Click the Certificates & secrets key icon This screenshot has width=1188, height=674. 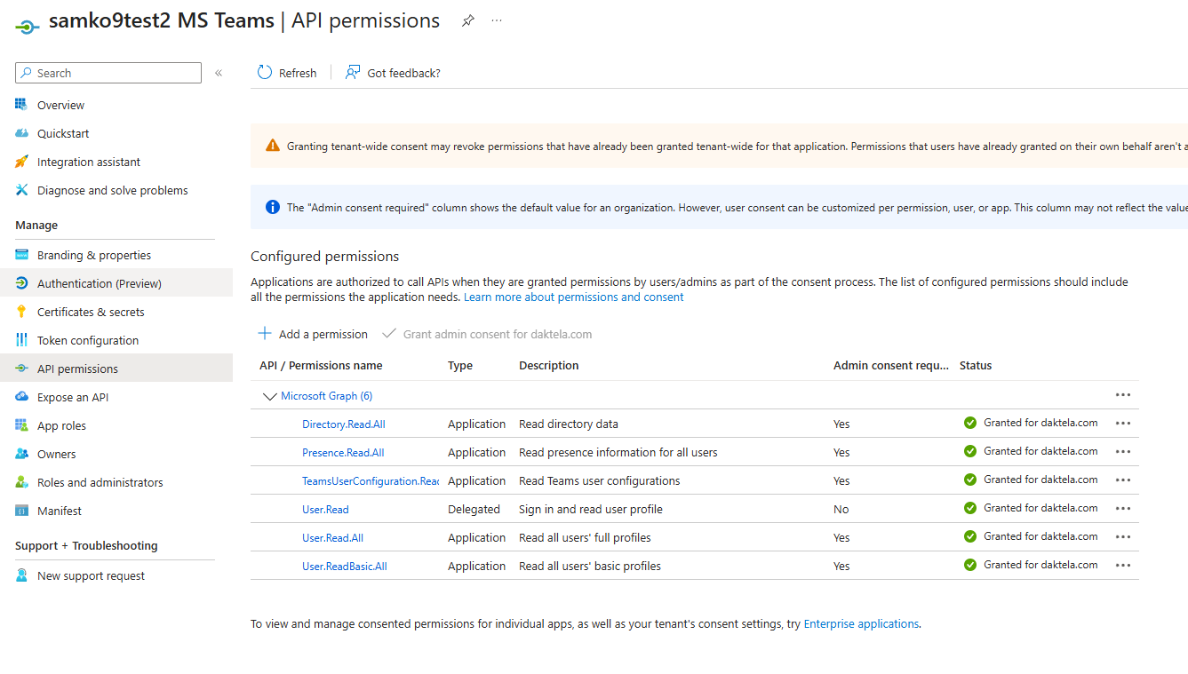(x=22, y=312)
